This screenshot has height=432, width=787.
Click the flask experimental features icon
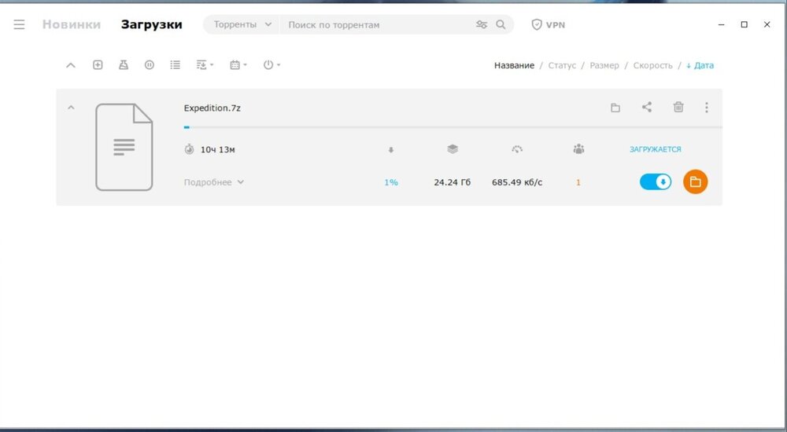[124, 64]
